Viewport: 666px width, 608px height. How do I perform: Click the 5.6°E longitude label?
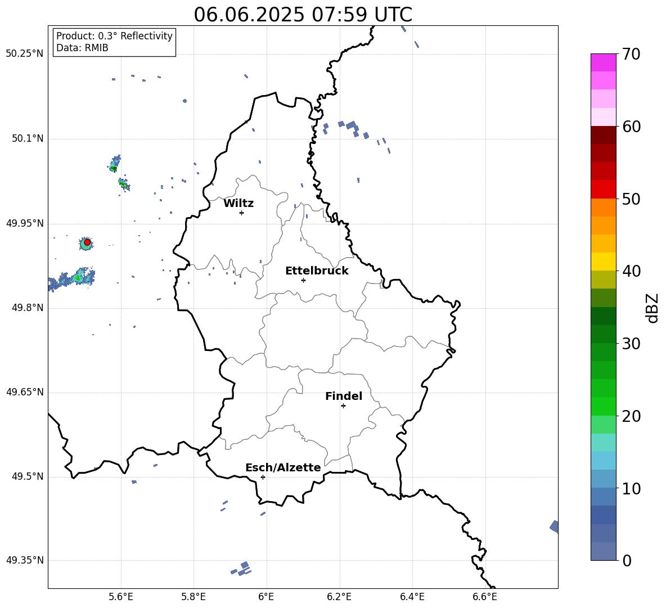(x=120, y=597)
